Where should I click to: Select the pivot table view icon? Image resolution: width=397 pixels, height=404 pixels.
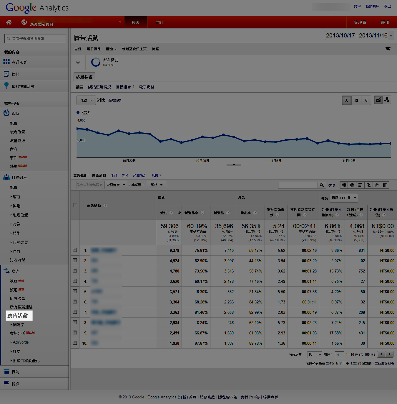click(x=385, y=185)
